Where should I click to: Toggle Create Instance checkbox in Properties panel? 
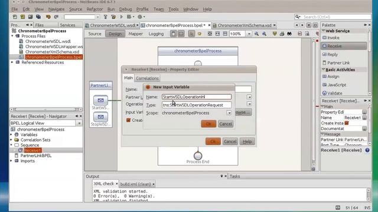(347, 123)
